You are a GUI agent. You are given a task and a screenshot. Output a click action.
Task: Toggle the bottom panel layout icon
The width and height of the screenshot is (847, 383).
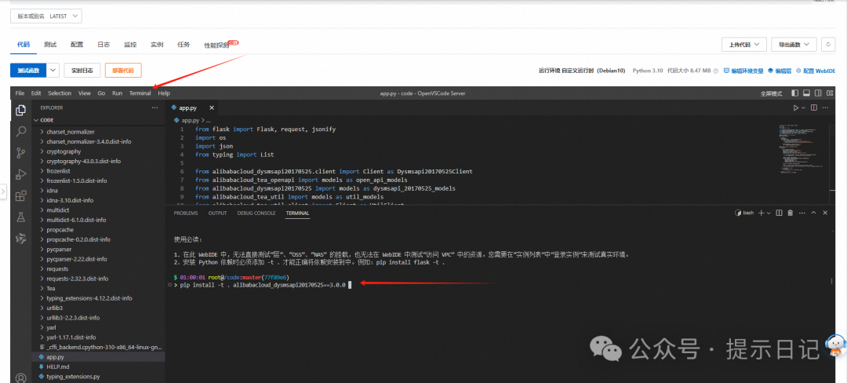(x=808, y=93)
